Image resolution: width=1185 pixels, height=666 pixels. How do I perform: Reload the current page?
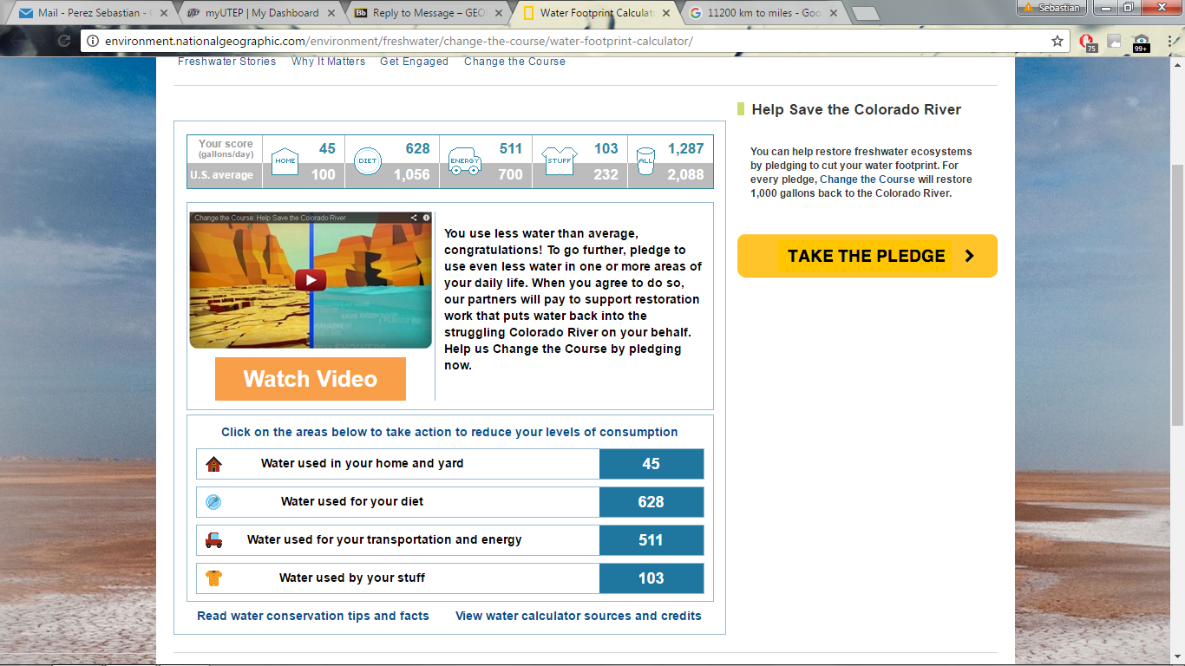[63, 41]
